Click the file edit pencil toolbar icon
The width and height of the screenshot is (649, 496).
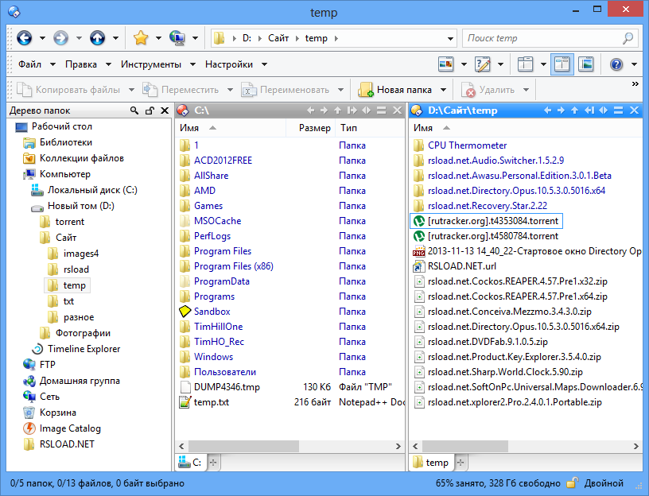[482, 64]
